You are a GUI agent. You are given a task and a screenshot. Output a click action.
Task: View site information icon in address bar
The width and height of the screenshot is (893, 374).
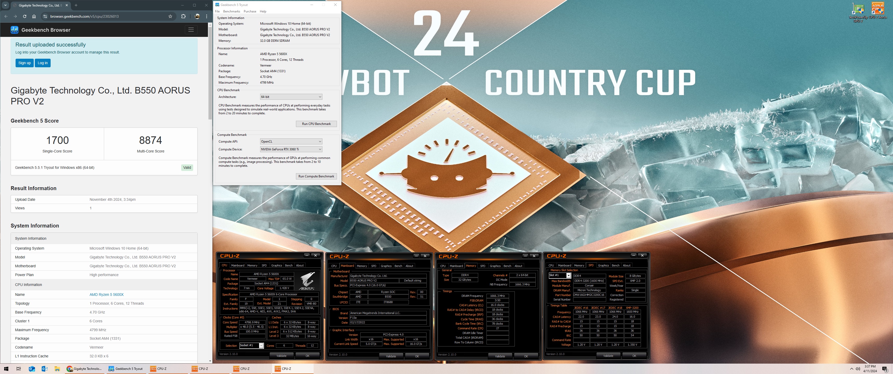coord(45,16)
